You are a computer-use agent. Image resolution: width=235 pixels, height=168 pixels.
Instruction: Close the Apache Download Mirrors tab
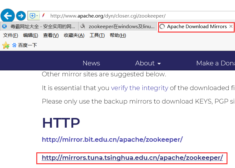231,26
